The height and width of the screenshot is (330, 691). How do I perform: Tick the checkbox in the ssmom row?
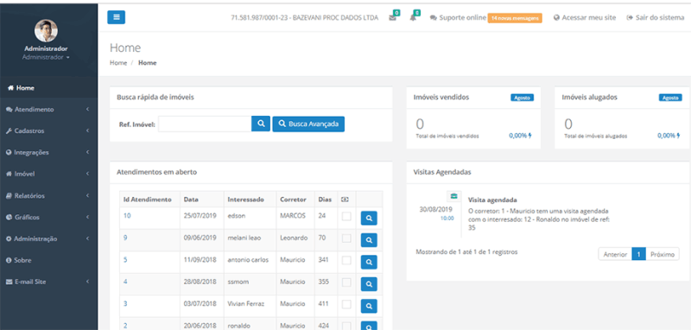346,282
